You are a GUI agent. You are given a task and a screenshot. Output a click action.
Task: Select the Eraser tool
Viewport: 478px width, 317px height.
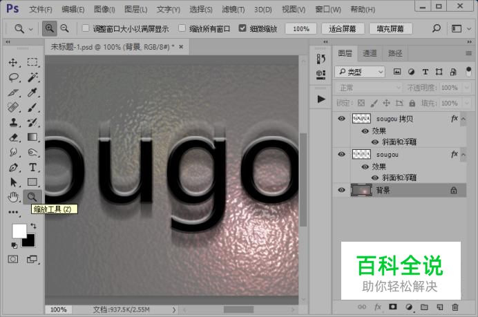tap(13, 137)
